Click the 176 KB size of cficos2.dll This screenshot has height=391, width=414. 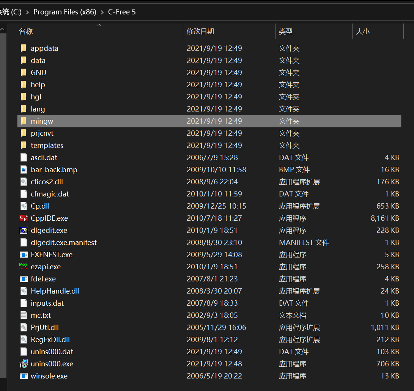point(387,182)
